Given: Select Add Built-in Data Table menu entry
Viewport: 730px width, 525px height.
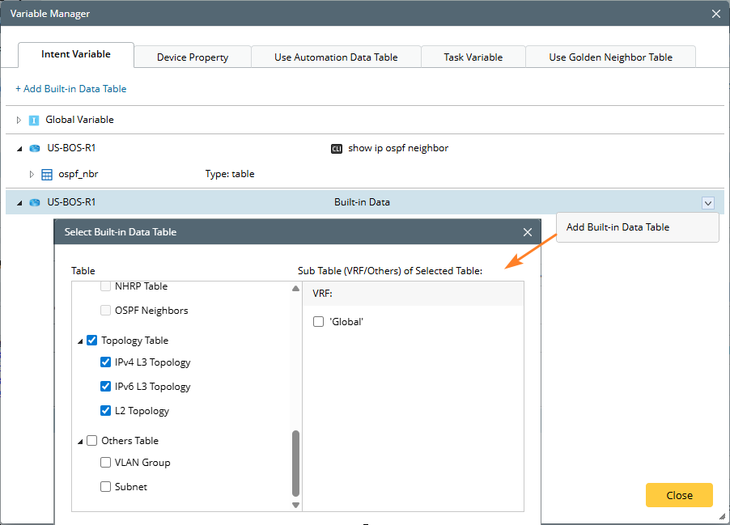Looking at the screenshot, I should point(618,227).
